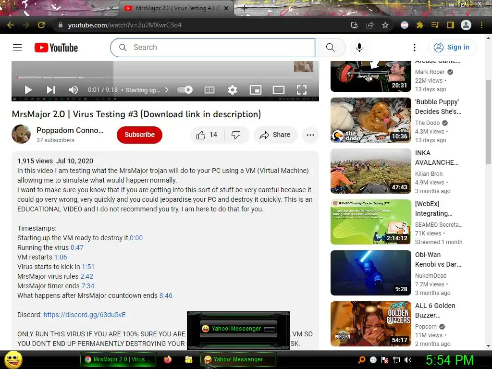
Task: Jump to timestamp 0:00
Action: (x=136, y=238)
